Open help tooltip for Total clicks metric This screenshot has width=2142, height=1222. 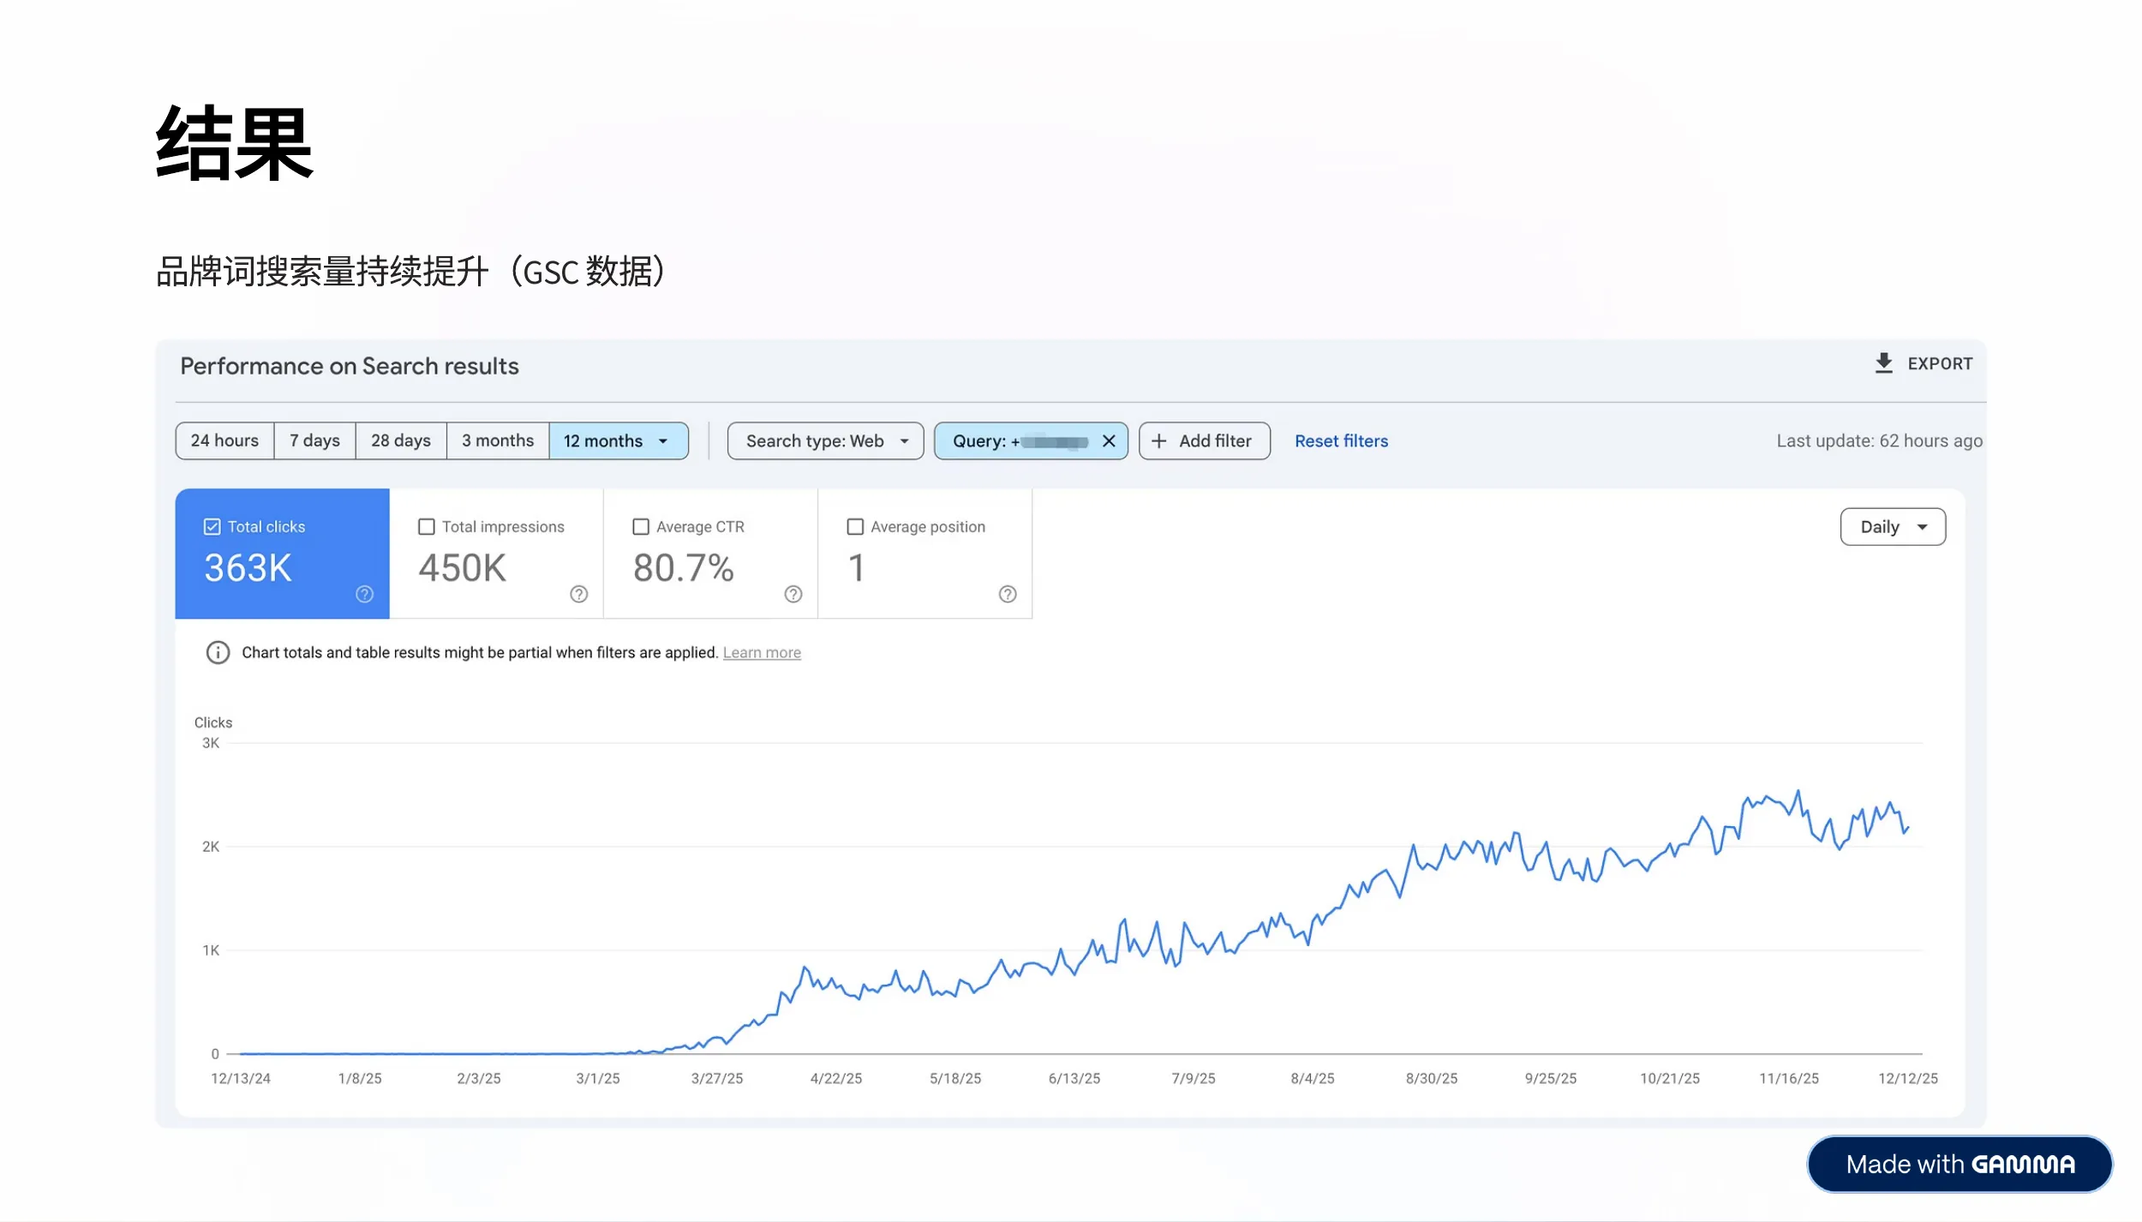(x=363, y=593)
